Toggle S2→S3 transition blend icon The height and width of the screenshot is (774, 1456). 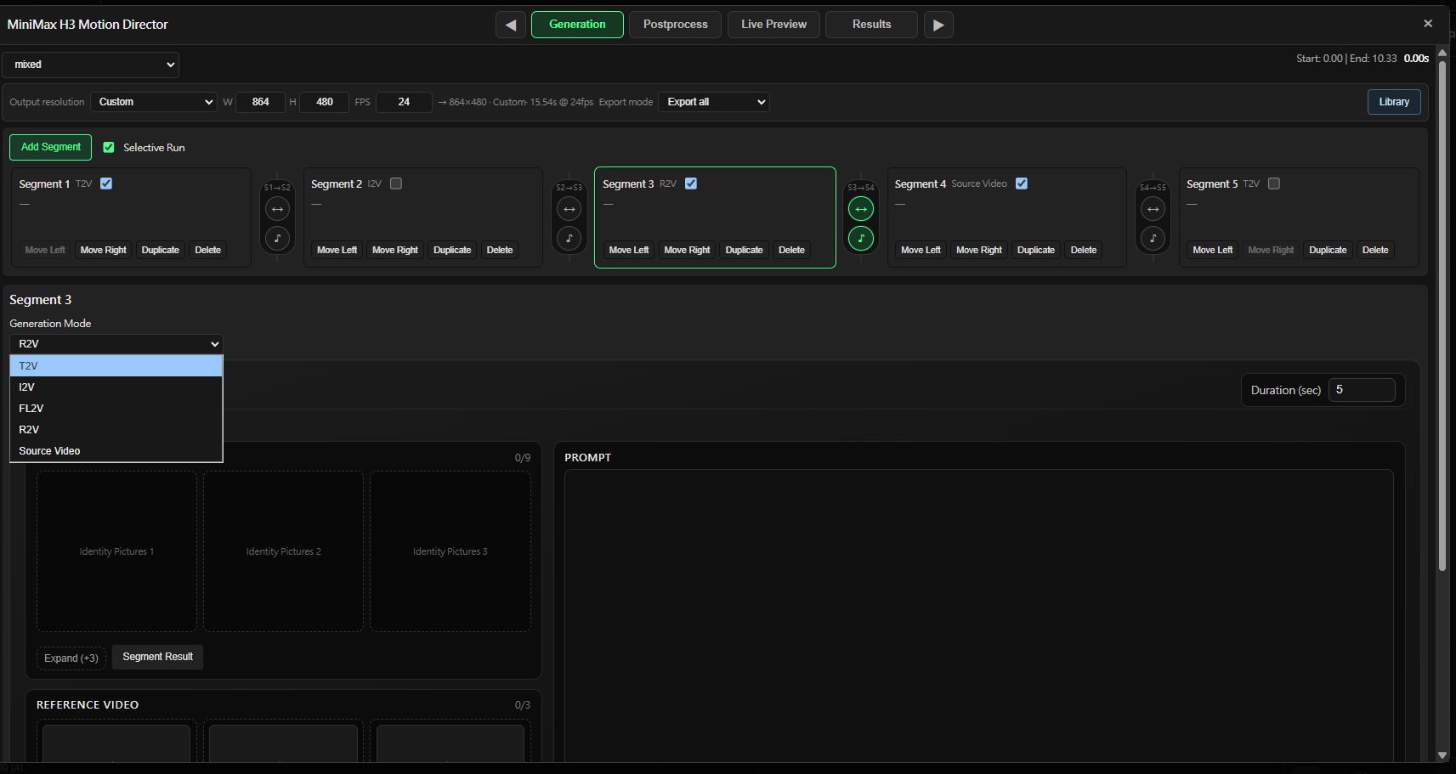tap(569, 209)
